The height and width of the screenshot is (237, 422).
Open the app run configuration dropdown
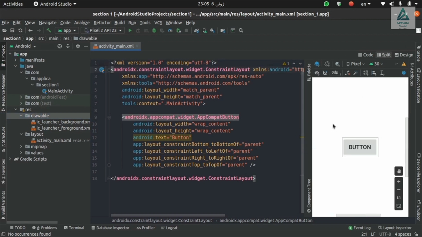[67, 30]
